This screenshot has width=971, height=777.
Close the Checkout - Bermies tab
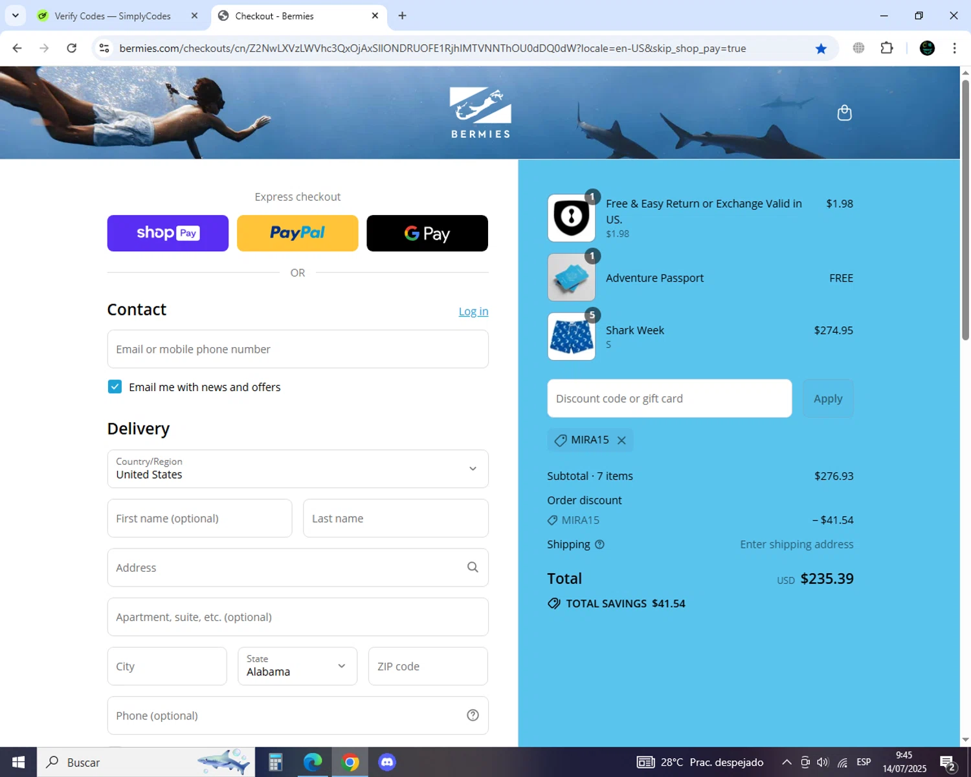tap(375, 16)
